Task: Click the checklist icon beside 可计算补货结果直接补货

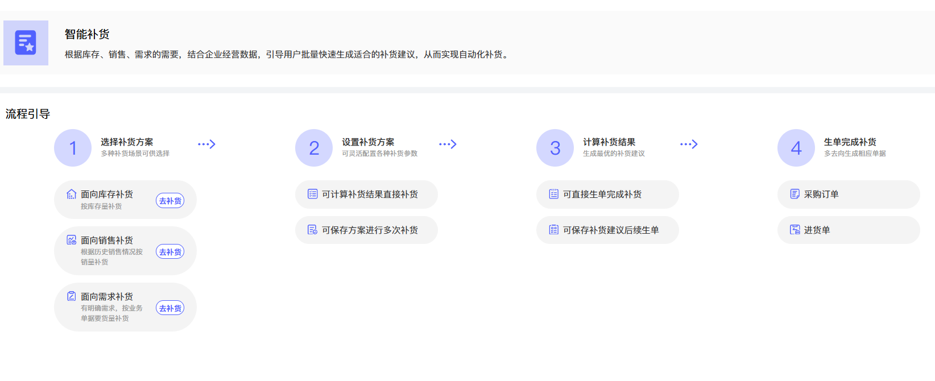Action: click(313, 194)
